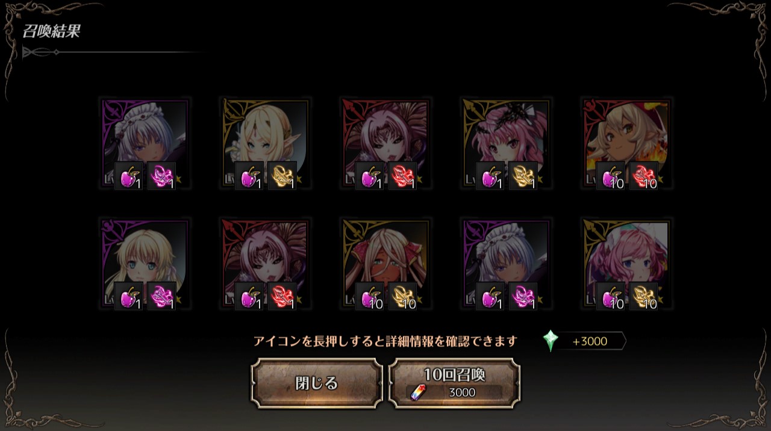
Task: Select the blonde elf character portrait
Action: pos(266,143)
